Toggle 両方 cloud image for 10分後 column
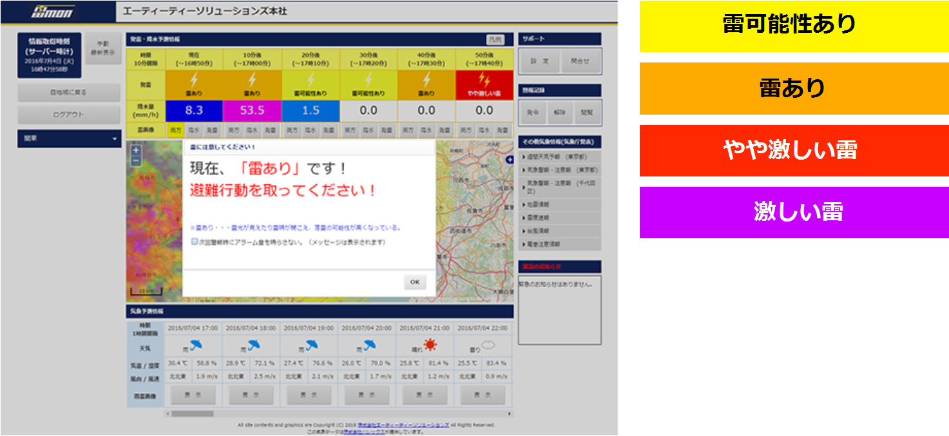Image resolution: width=949 pixels, height=436 pixels. (233, 130)
